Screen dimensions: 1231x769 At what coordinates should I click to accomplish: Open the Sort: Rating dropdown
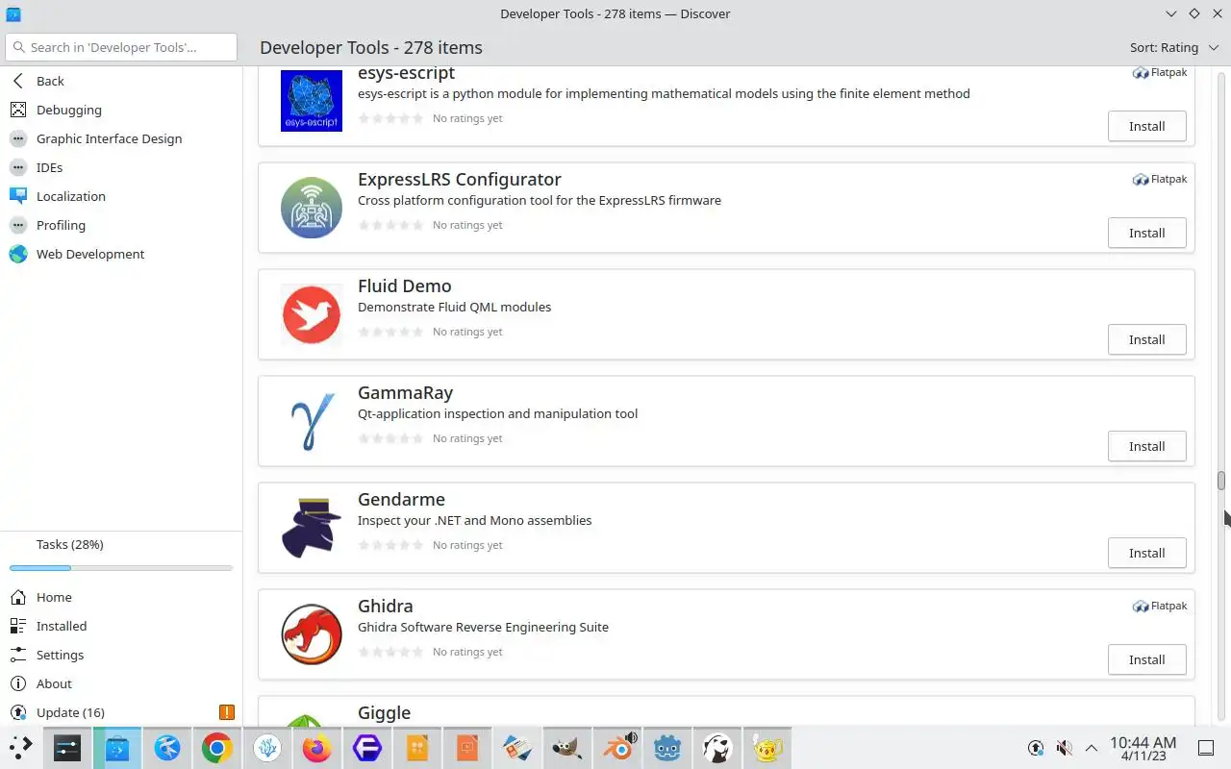pos(1172,47)
